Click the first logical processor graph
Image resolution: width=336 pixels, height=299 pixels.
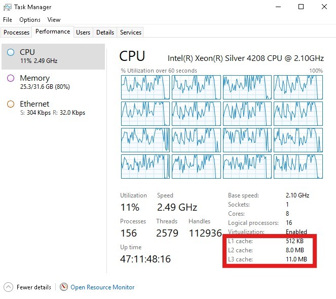pyautogui.click(x=145, y=87)
